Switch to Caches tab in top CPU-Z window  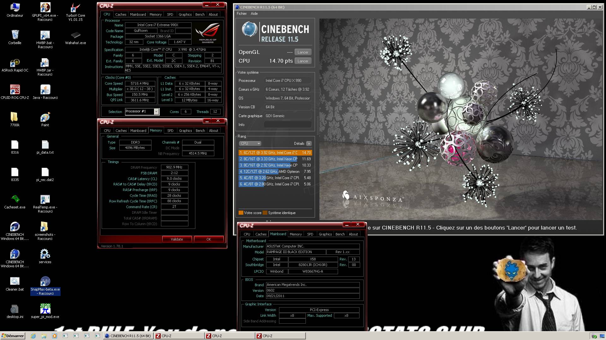point(121,14)
